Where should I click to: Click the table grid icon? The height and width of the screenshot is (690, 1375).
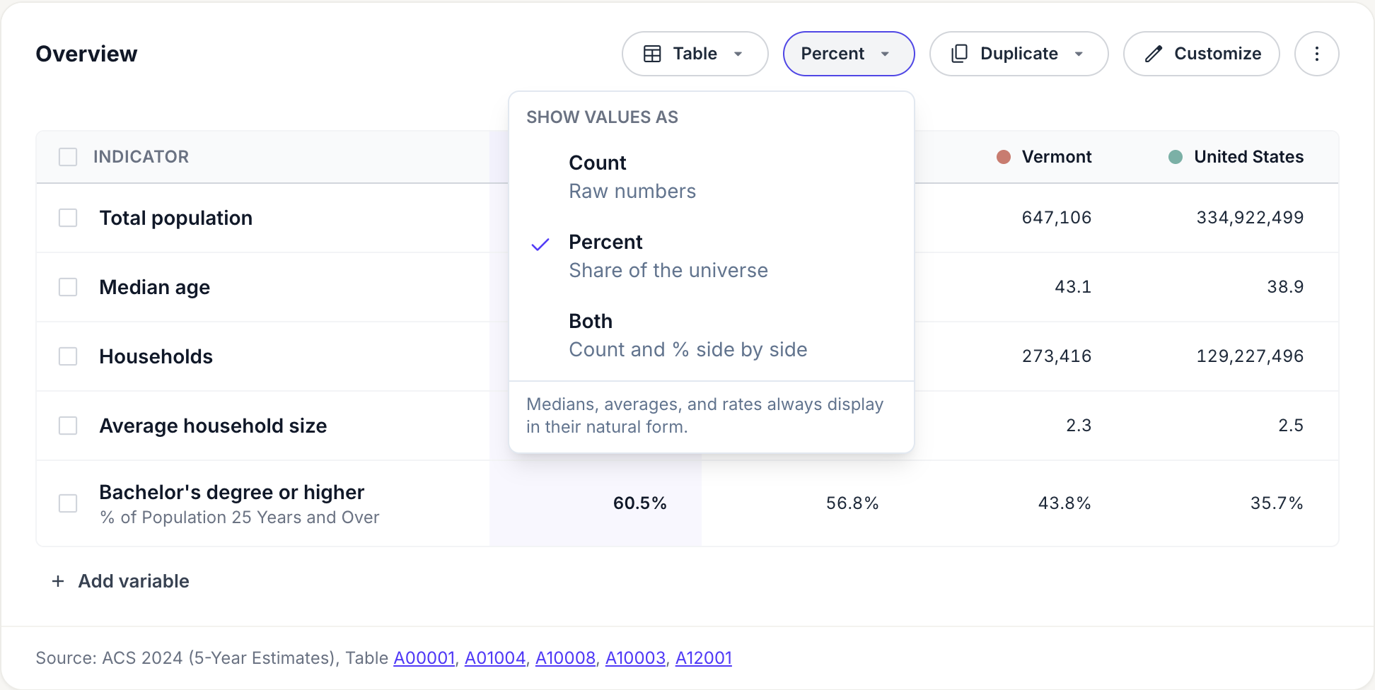pos(652,54)
